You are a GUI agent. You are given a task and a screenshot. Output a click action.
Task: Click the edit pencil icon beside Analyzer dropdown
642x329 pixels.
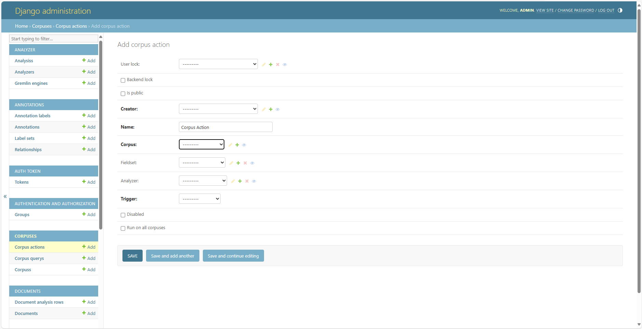[233, 181]
